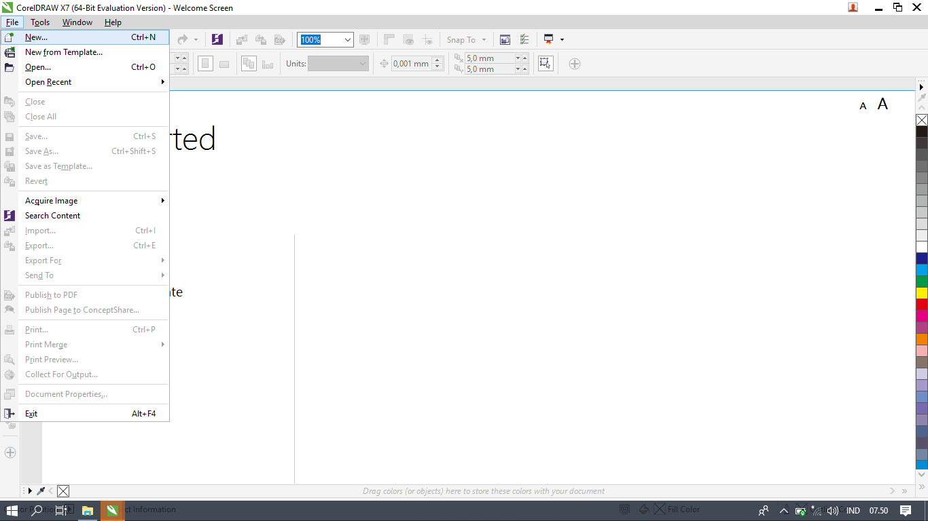The image size is (928, 521).
Task: Toggle apply layout to Current Page
Action: click(268, 64)
